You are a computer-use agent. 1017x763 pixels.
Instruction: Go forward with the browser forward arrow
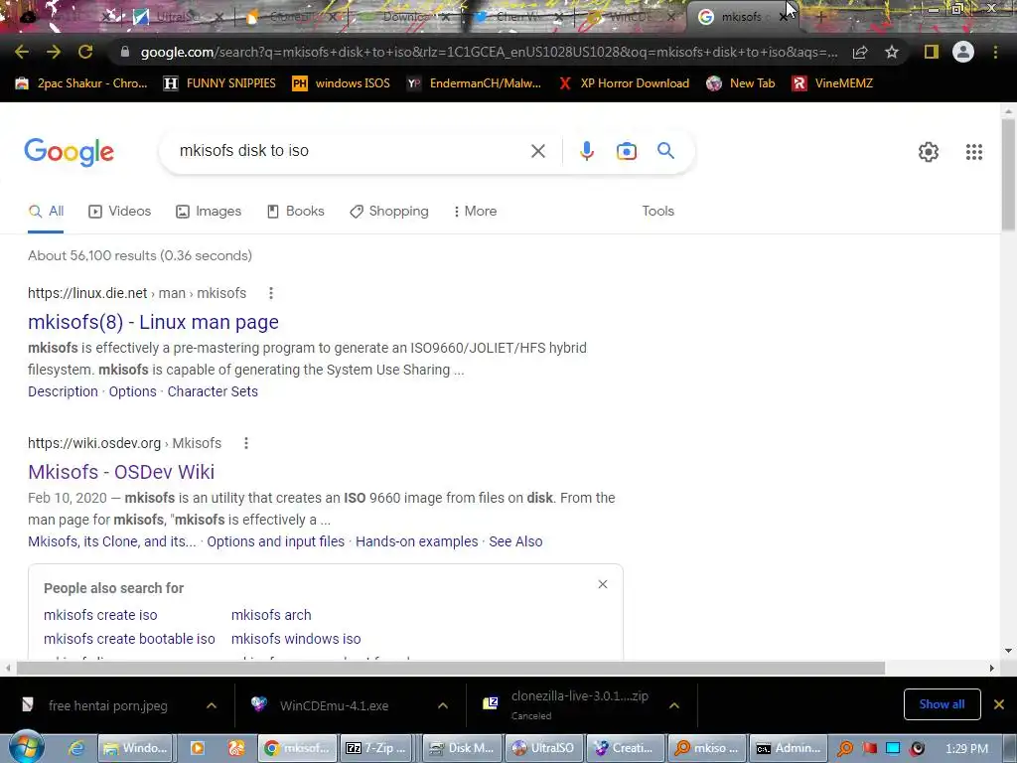[54, 52]
